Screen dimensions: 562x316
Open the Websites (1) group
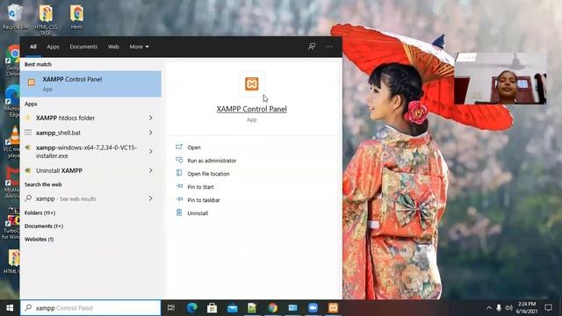(39, 240)
